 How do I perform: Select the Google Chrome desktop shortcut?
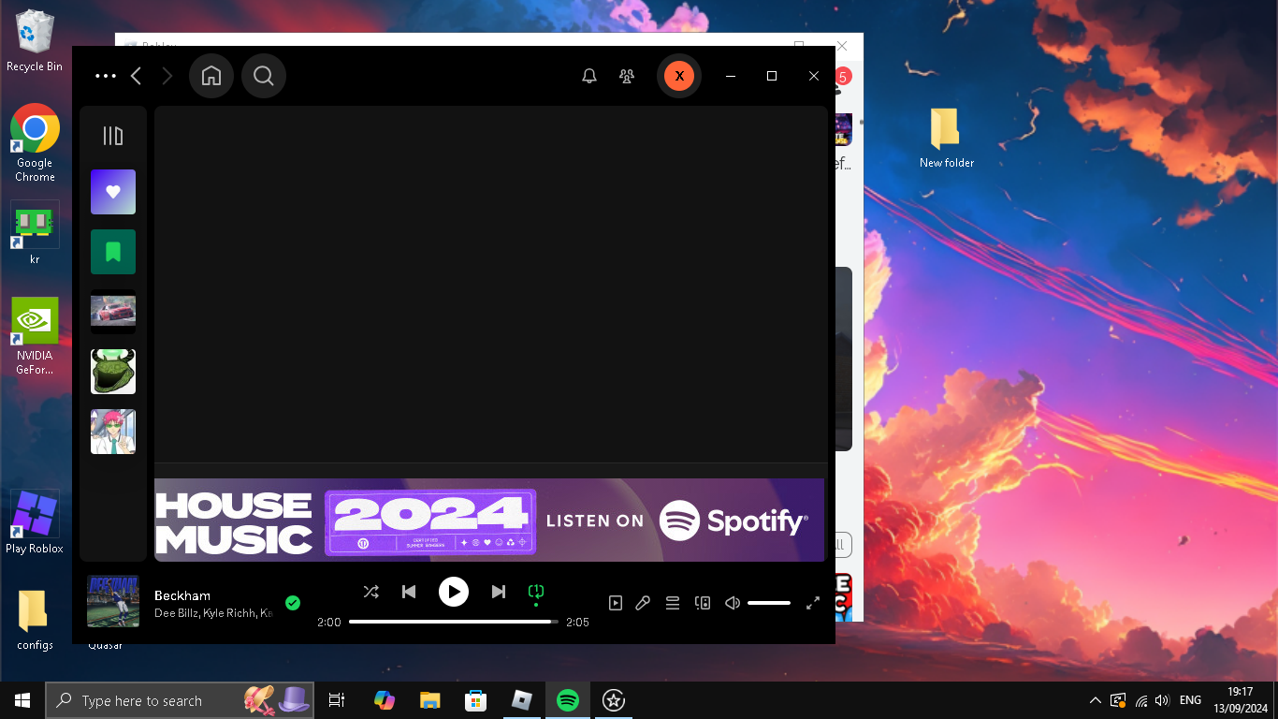click(x=35, y=142)
